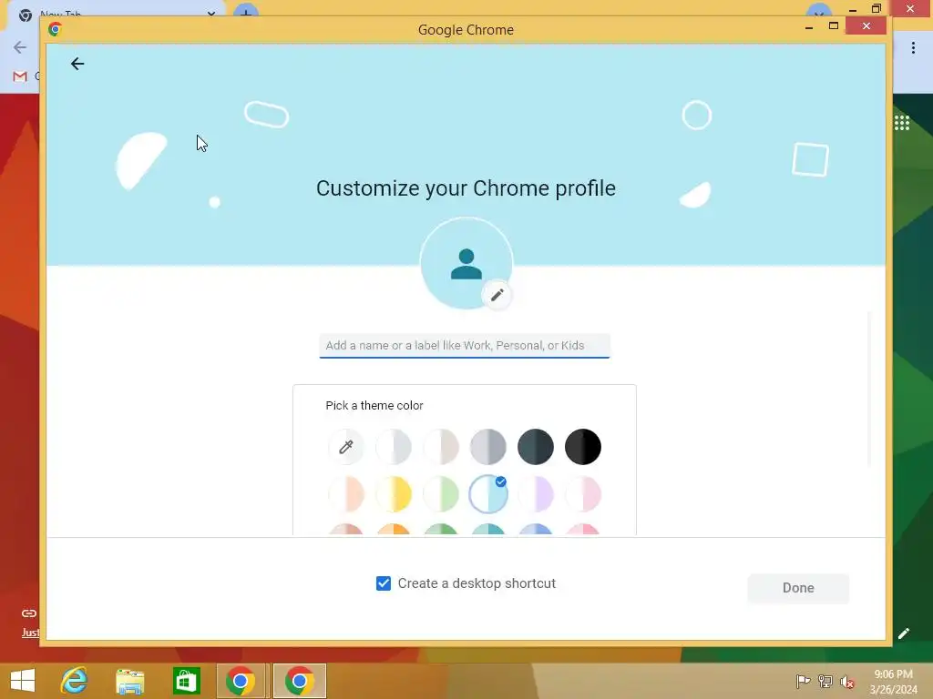The width and height of the screenshot is (933, 699).
Task: Click the profile name input field
Action: click(x=464, y=346)
